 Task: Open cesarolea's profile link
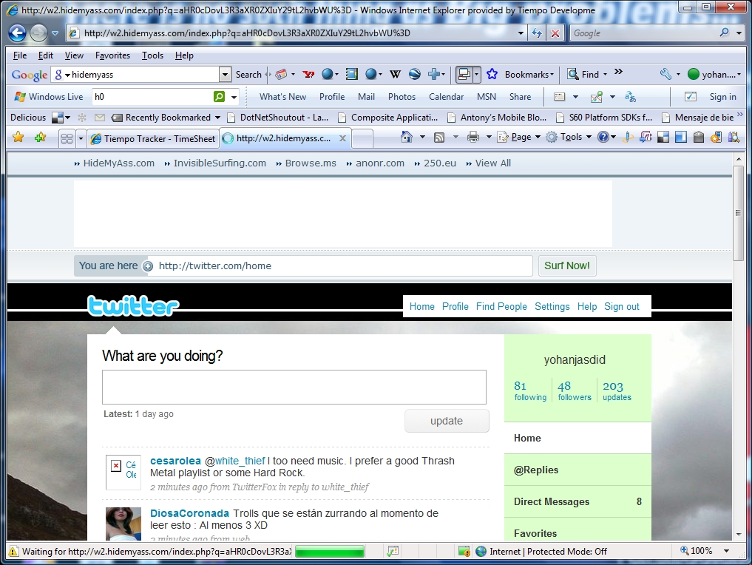coord(175,461)
